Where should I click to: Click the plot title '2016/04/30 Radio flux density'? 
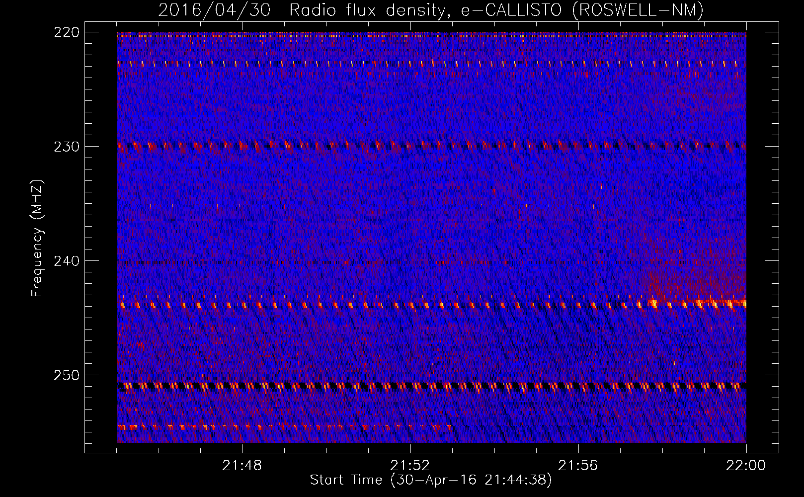(x=305, y=10)
